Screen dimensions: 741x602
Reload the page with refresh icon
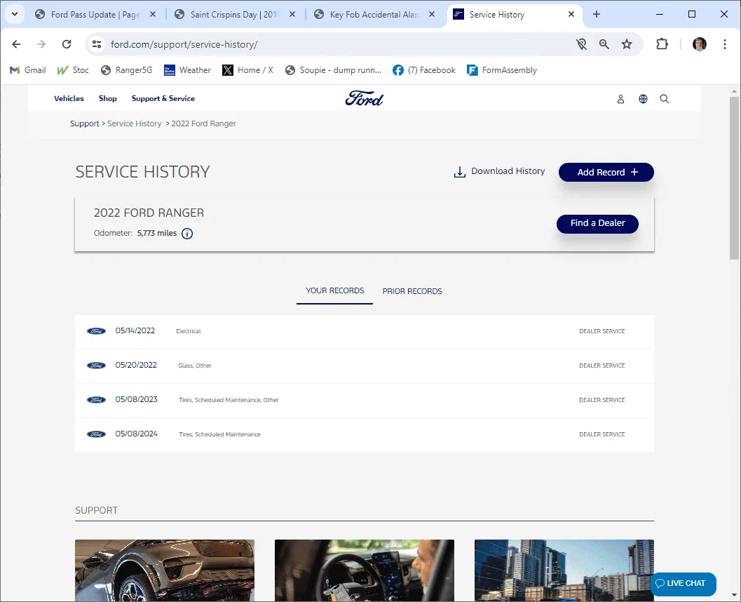[x=67, y=44]
